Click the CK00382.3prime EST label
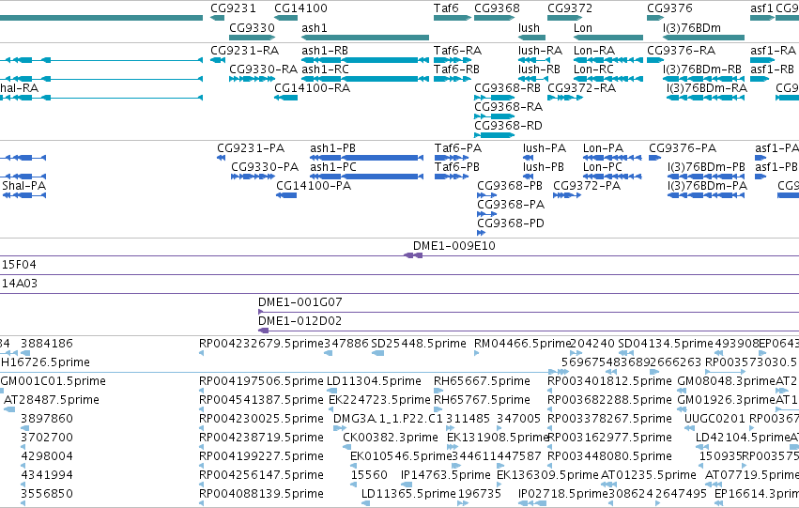The height and width of the screenshot is (508, 799). pos(391,439)
